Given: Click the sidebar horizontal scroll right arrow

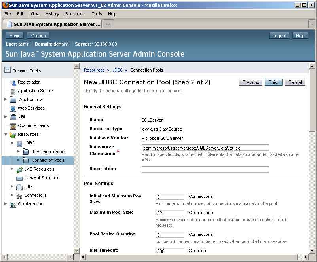Looking at the screenshot, I should [x=70, y=257].
